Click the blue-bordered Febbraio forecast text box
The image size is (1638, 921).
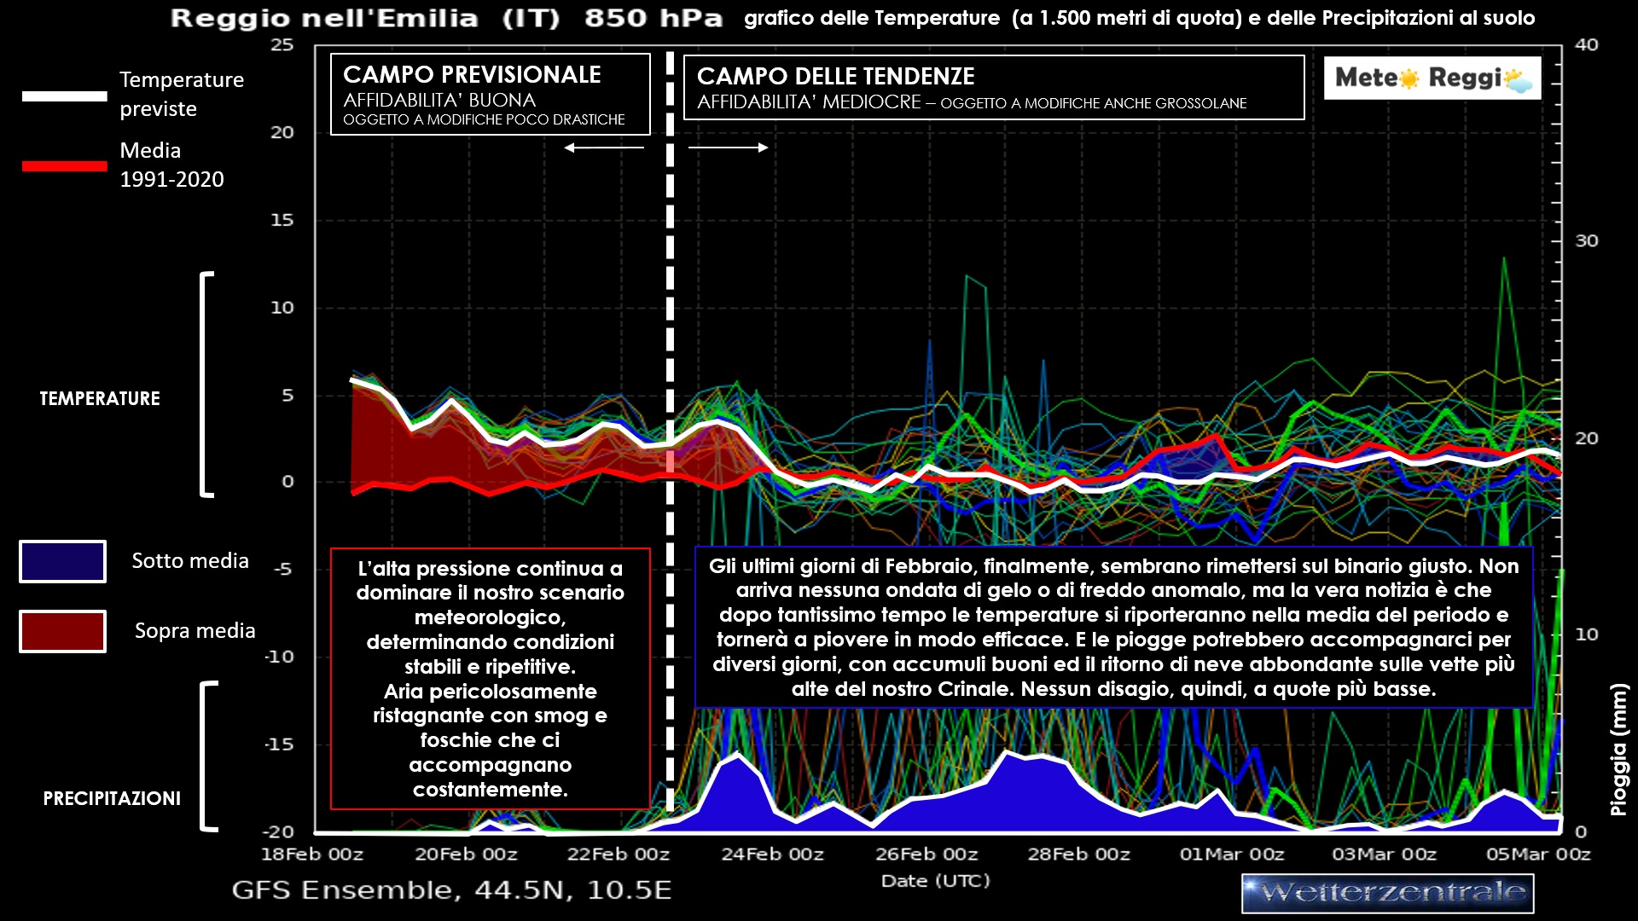1113,627
